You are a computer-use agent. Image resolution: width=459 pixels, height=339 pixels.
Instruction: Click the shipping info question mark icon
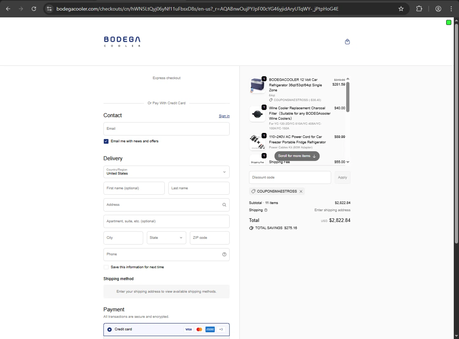pos(266,210)
